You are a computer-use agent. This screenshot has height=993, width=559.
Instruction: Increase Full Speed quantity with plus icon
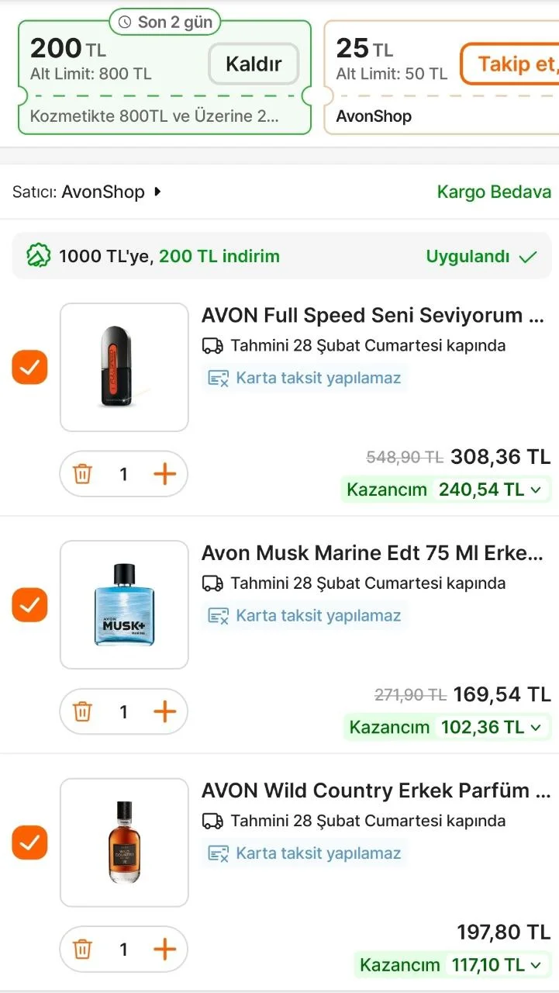[x=164, y=474]
